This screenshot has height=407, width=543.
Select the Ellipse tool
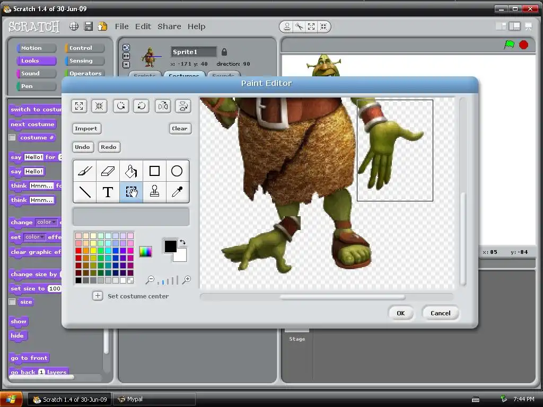(177, 171)
